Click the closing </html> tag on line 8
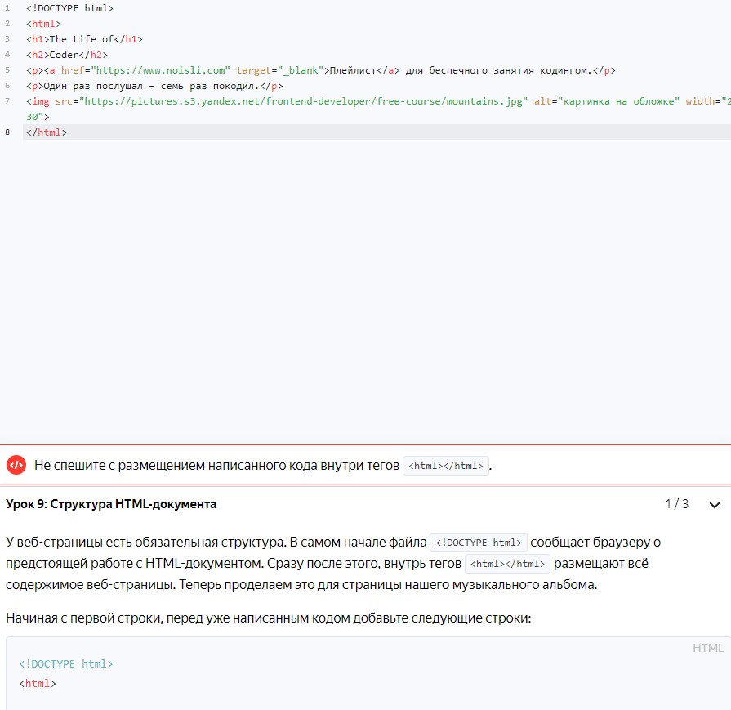 tap(47, 132)
